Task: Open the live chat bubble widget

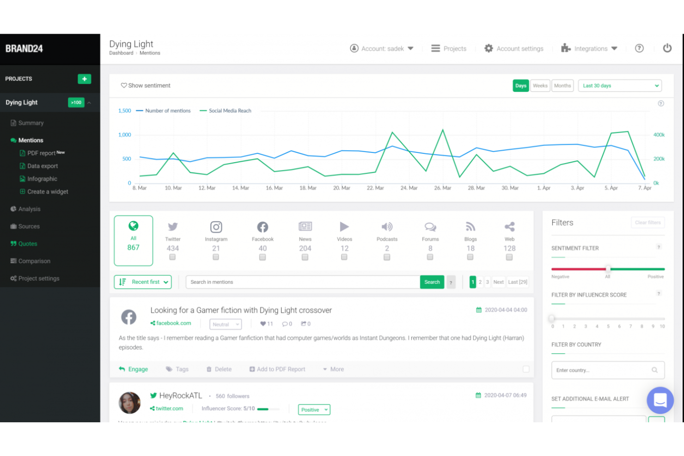Action: [660, 400]
